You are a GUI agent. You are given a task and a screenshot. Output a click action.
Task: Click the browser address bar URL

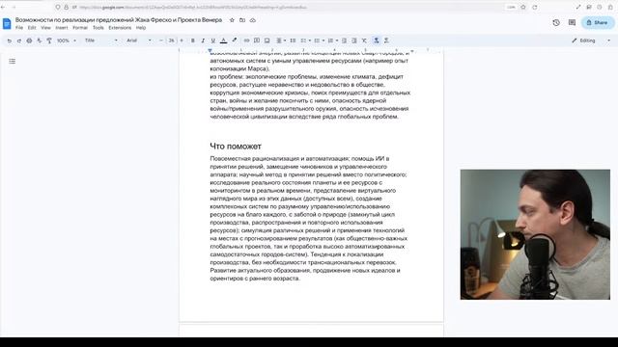point(193,7)
